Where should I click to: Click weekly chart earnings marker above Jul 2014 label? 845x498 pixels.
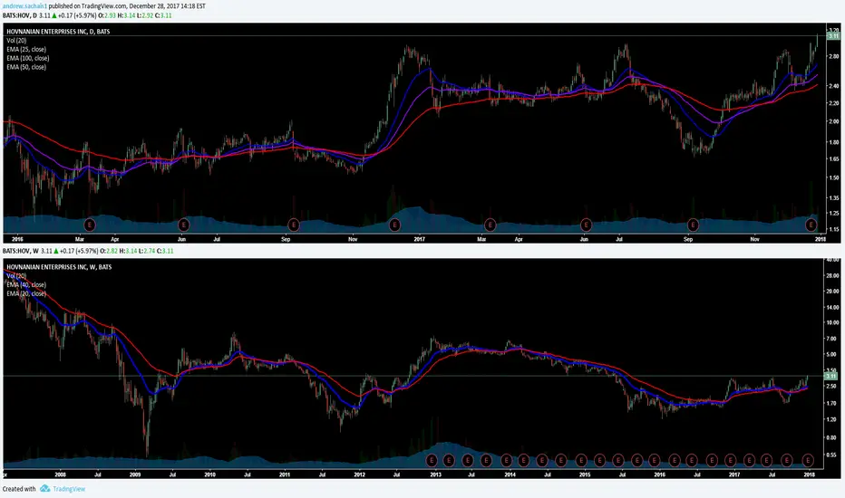542,460
